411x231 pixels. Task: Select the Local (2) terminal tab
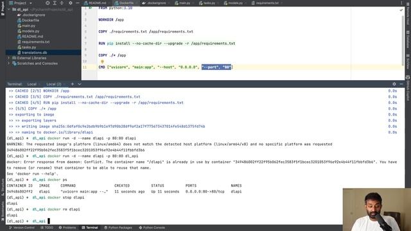[x=54, y=84]
